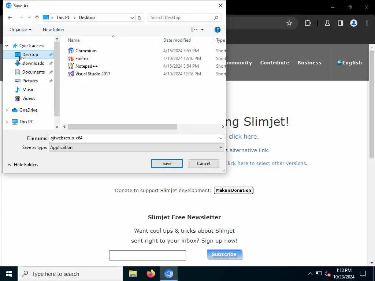Click the newsletter email input field

coord(147,255)
